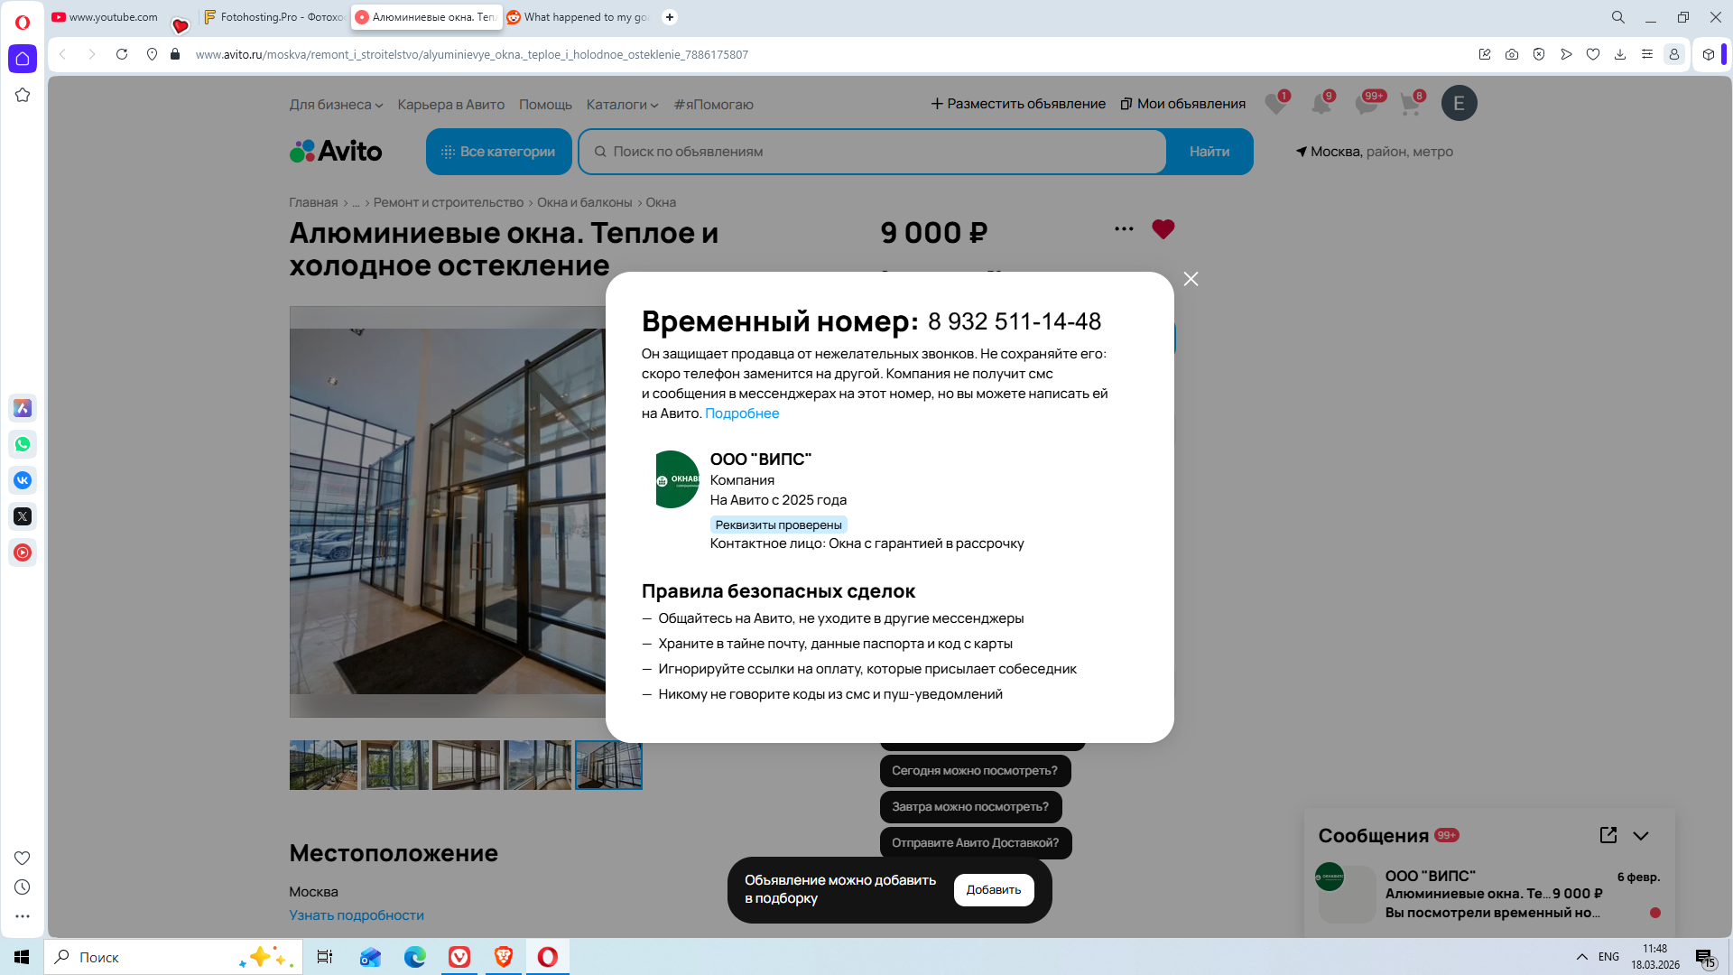Open Brave browser from the taskbar
1733x975 pixels.
tap(504, 957)
